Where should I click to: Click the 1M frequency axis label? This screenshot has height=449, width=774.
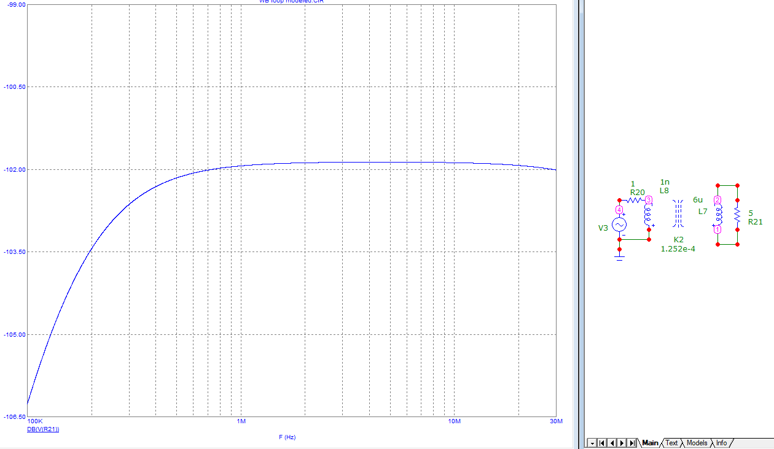(x=241, y=421)
